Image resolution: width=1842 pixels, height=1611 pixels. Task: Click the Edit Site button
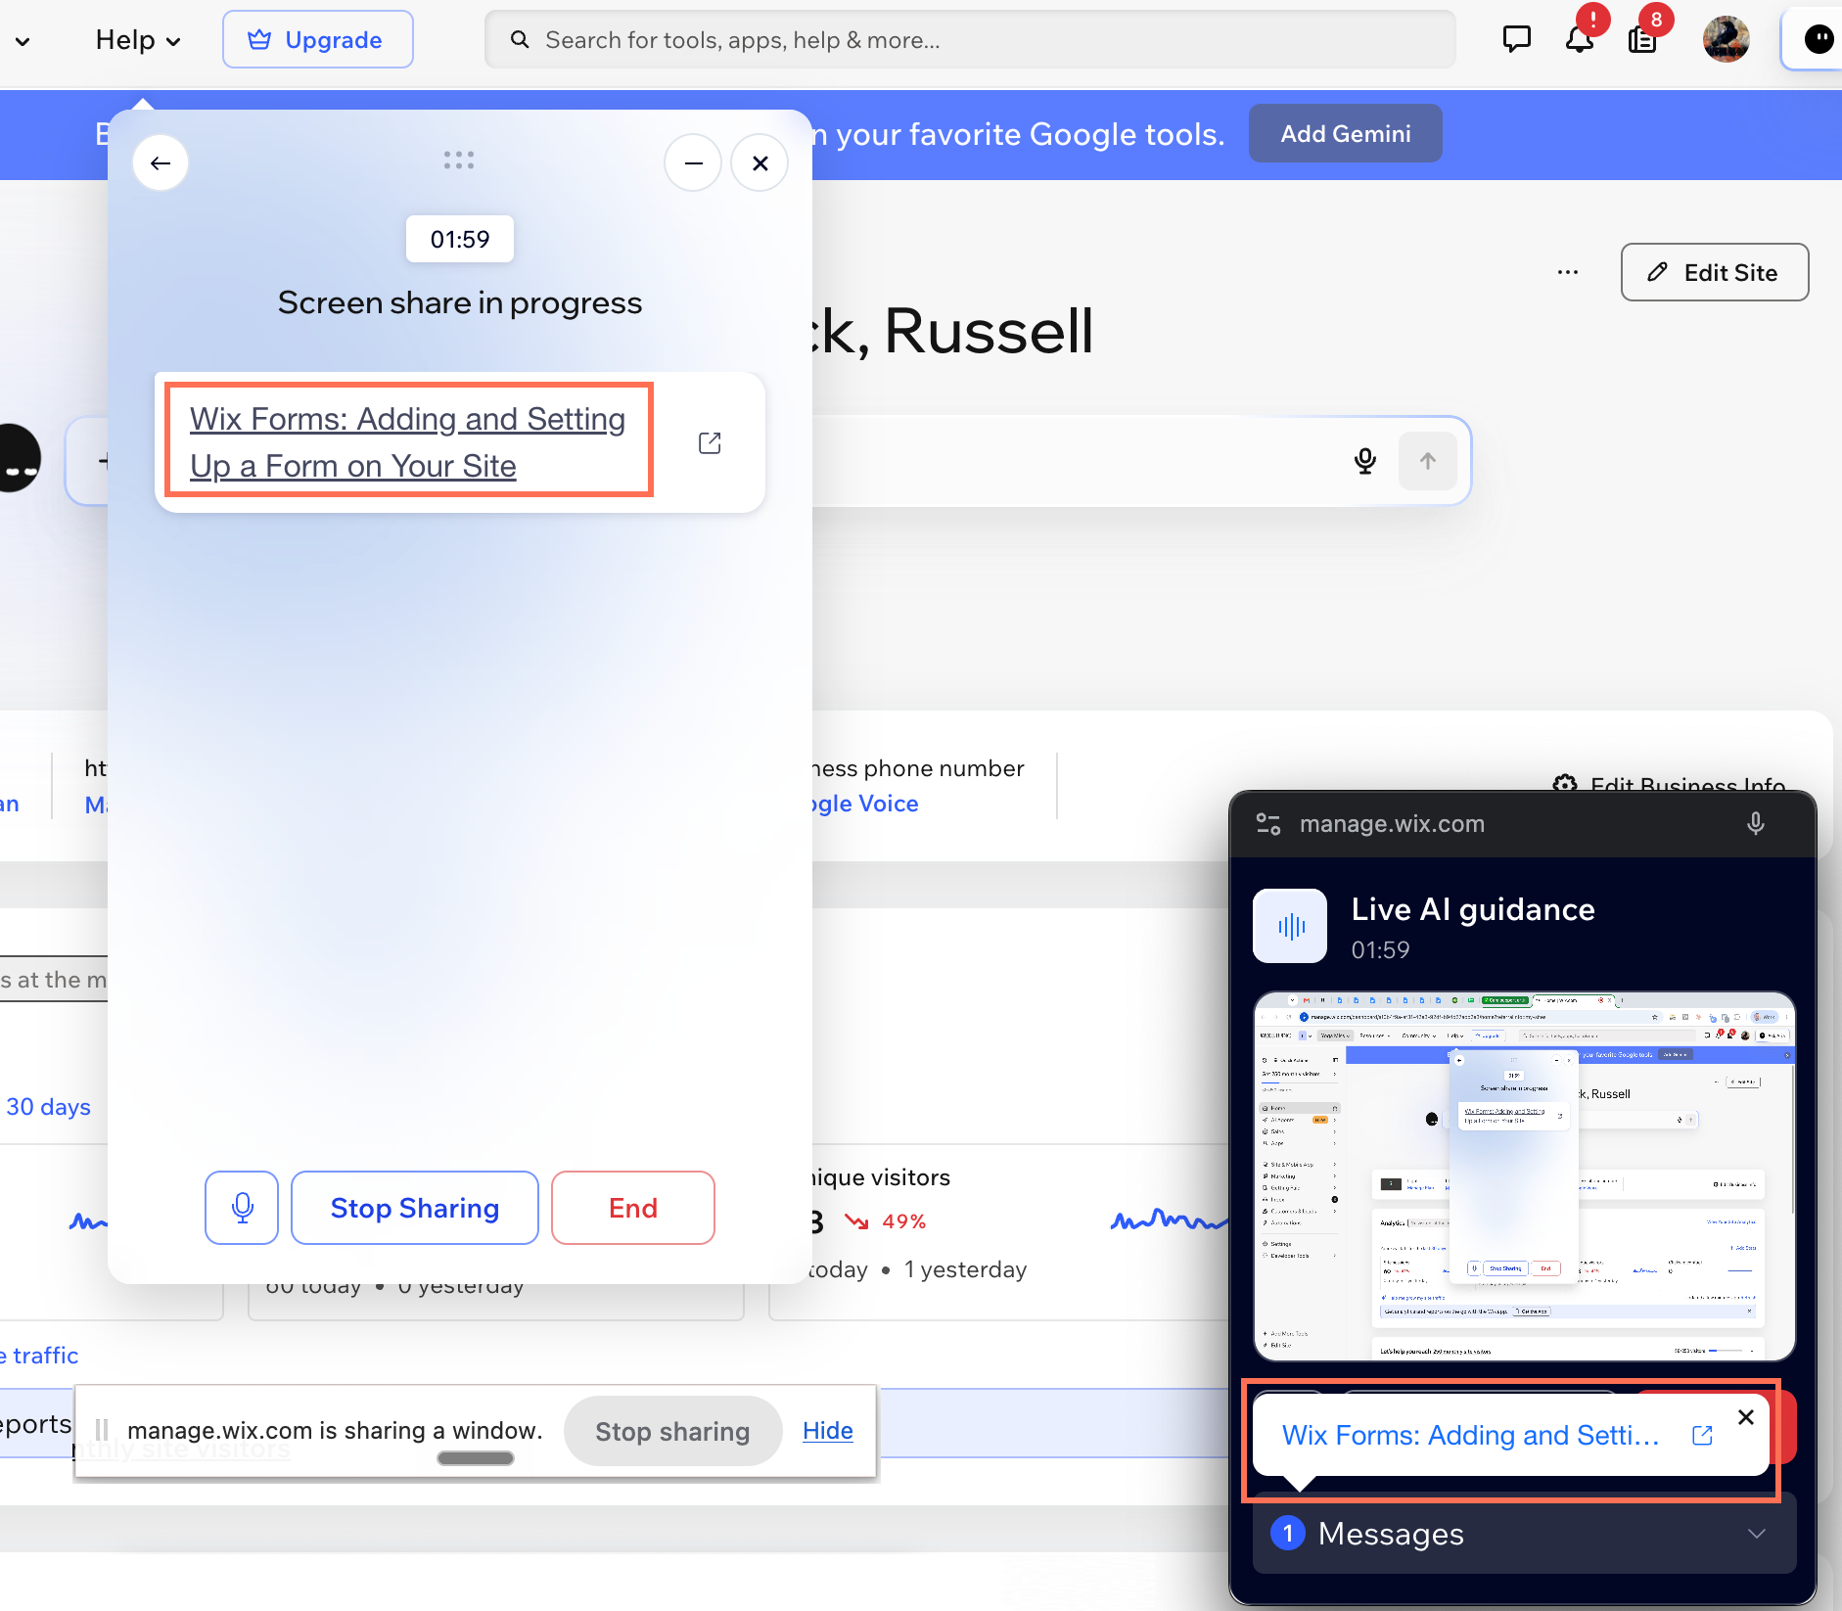[x=1715, y=272]
